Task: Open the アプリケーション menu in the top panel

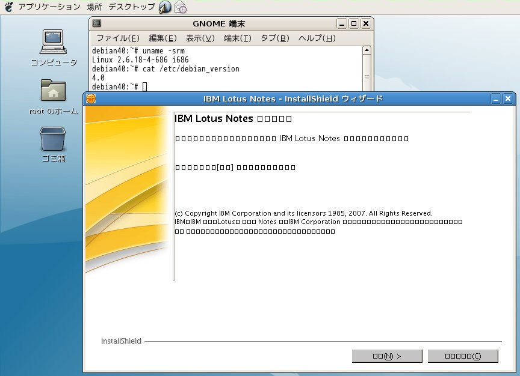Action: [49, 7]
